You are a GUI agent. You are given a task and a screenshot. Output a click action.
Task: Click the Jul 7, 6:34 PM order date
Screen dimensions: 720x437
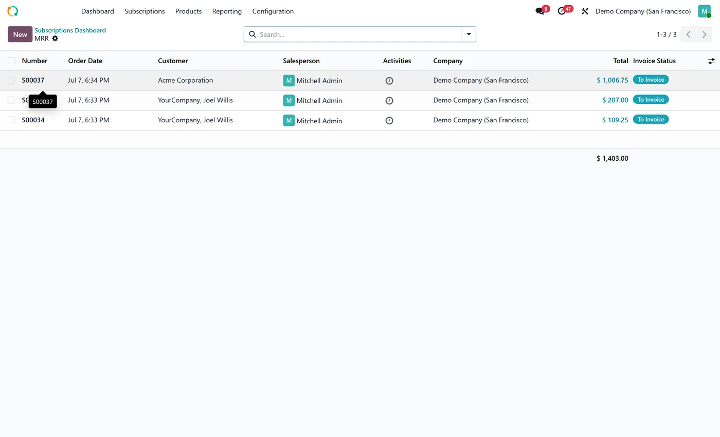tap(88, 80)
